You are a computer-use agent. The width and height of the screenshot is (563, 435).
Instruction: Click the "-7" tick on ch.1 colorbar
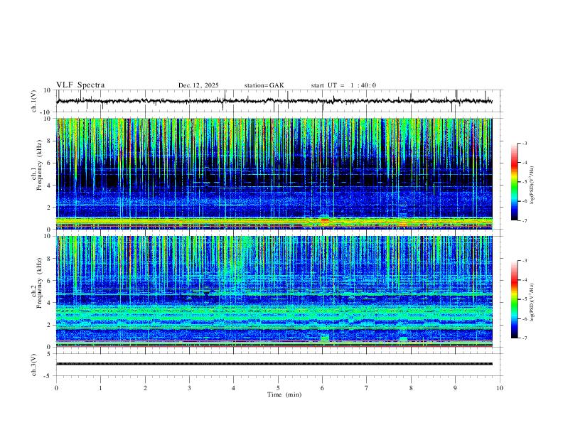pyautogui.click(x=524, y=220)
